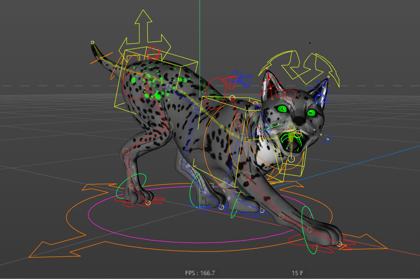Screen dimensions: 420x279
Task: Select the red circle control on the forehead
Action: tap(290, 95)
